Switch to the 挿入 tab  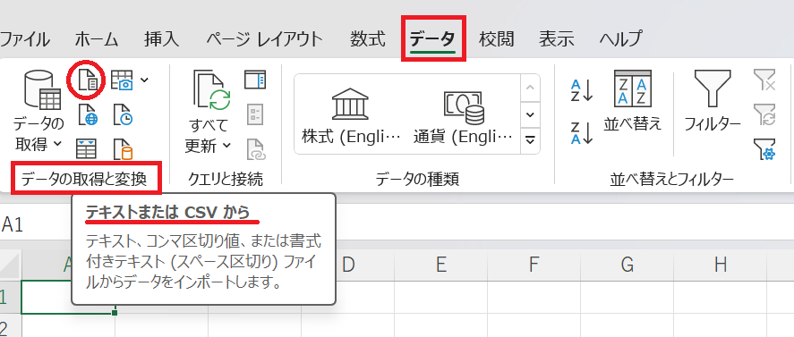[161, 39]
